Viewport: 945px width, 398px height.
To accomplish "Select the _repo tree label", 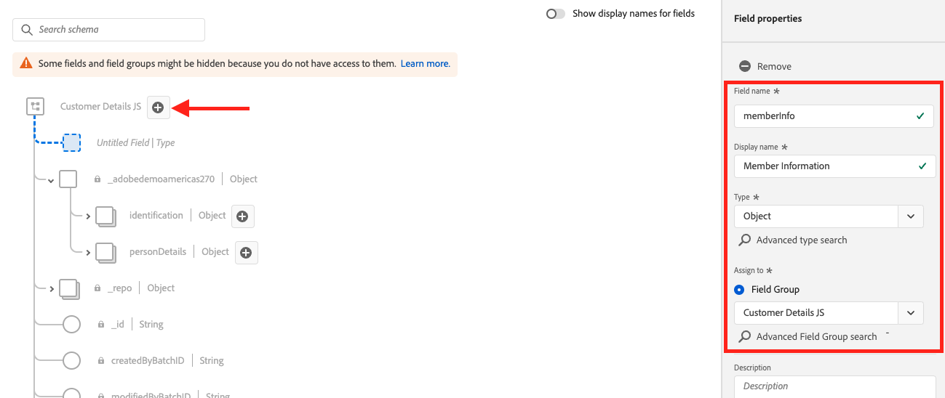I will click(120, 288).
